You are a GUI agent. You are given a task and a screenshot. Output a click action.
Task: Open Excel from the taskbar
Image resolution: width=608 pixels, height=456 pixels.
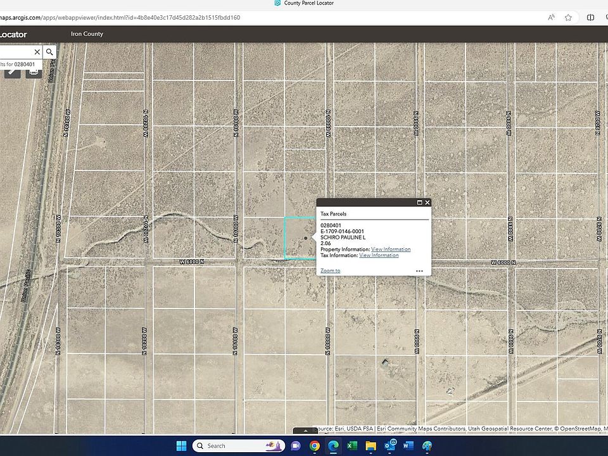point(352,445)
